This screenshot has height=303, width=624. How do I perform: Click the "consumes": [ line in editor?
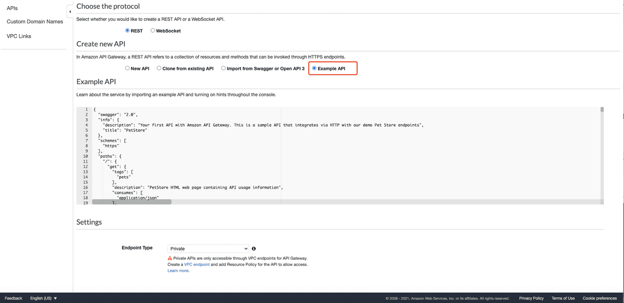(127, 192)
